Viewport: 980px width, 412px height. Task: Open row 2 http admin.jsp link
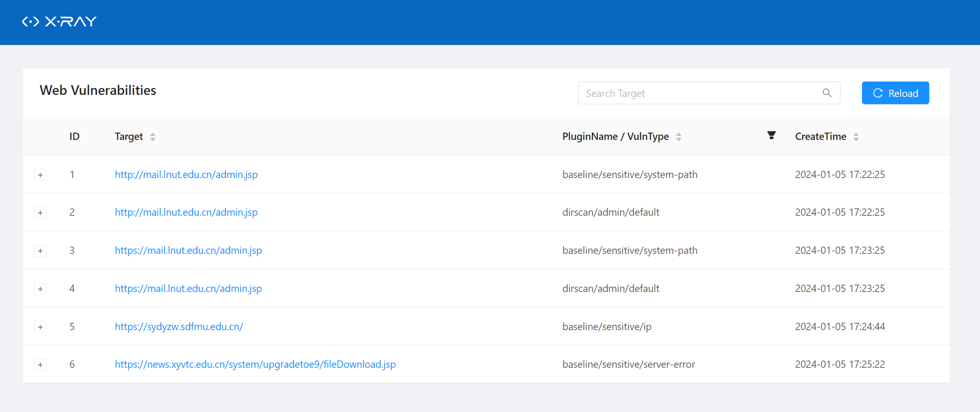pos(186,212)
